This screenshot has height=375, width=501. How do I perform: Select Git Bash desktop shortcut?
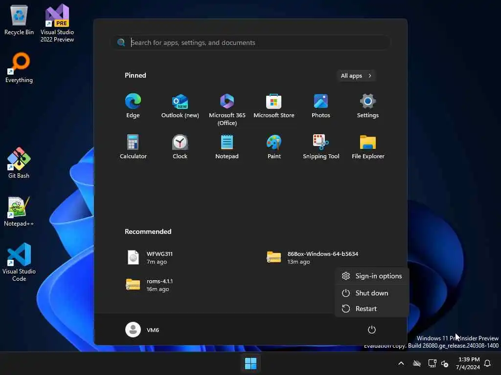[19, 163]
